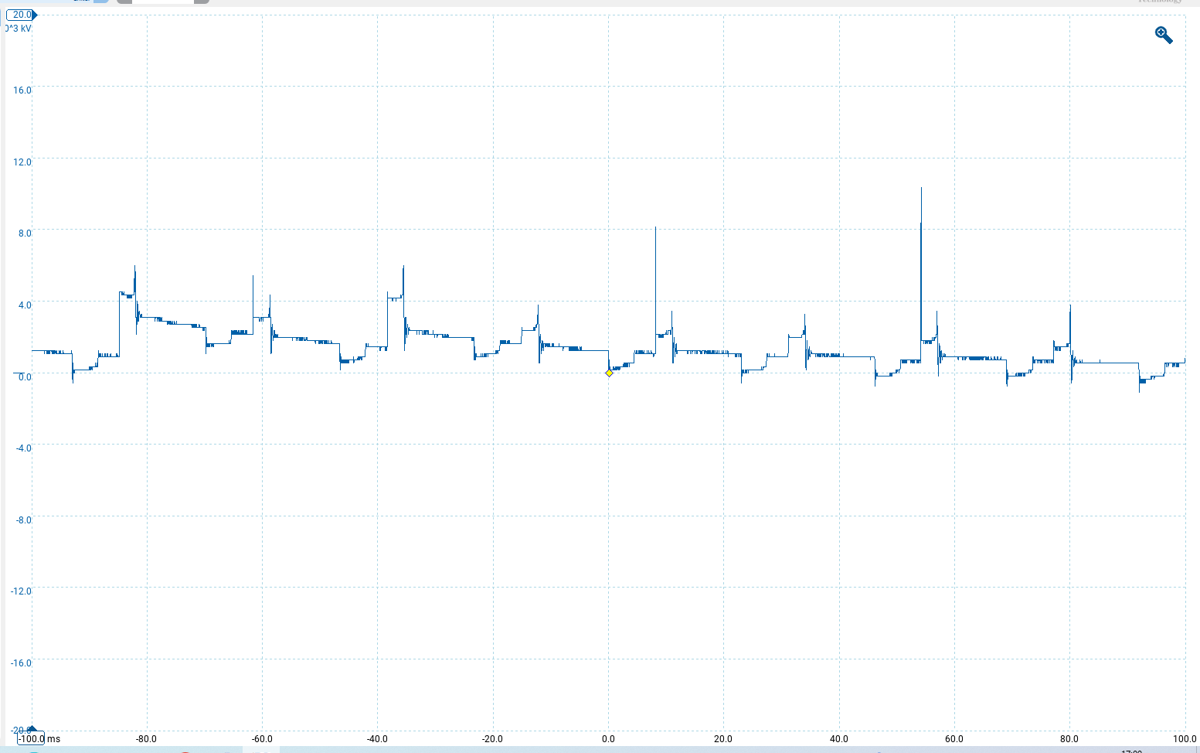Click the 16.0 vertical axis label

click(22, 90)
